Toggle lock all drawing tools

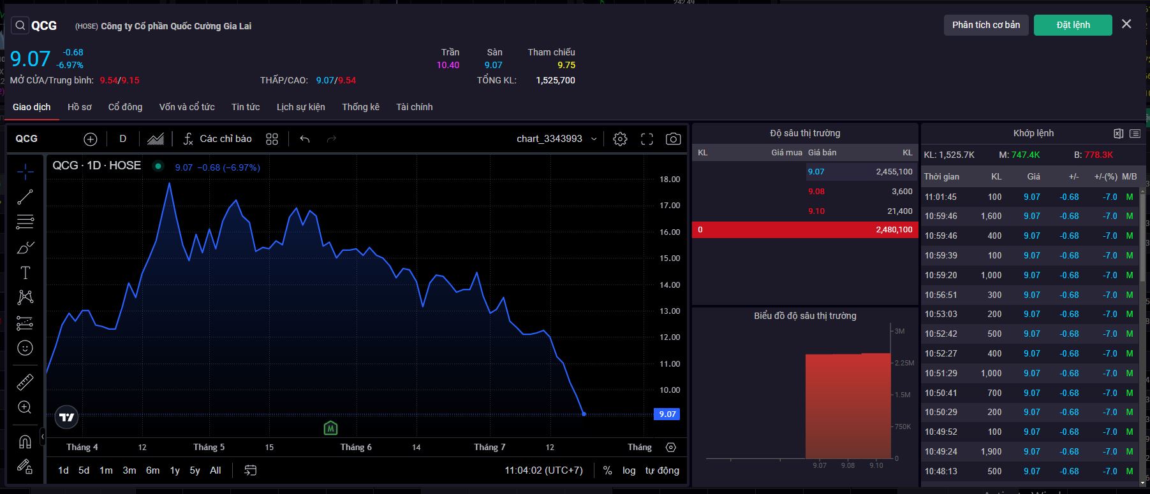point(26,467)
